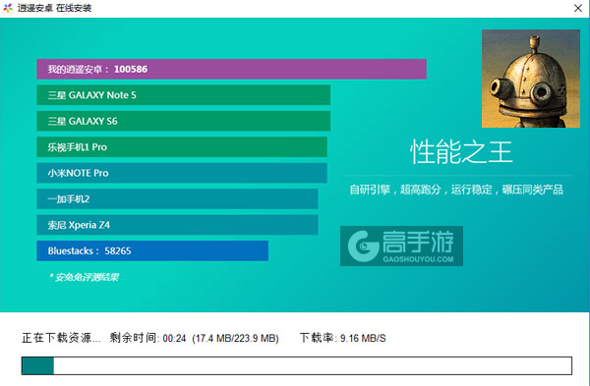Viewport: 590px width, 386px height.
Task: Click the 逍遥安卓 在线安装 window title
Action: pos(54,8)
